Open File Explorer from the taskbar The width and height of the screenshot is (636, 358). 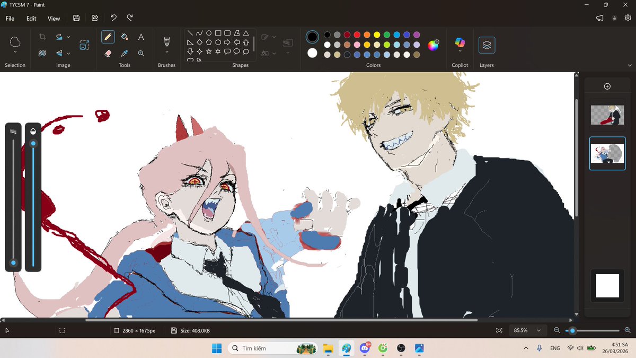click(x=328, y=348)
